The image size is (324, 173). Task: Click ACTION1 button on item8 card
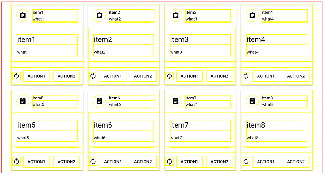click(x=266, y=162)
